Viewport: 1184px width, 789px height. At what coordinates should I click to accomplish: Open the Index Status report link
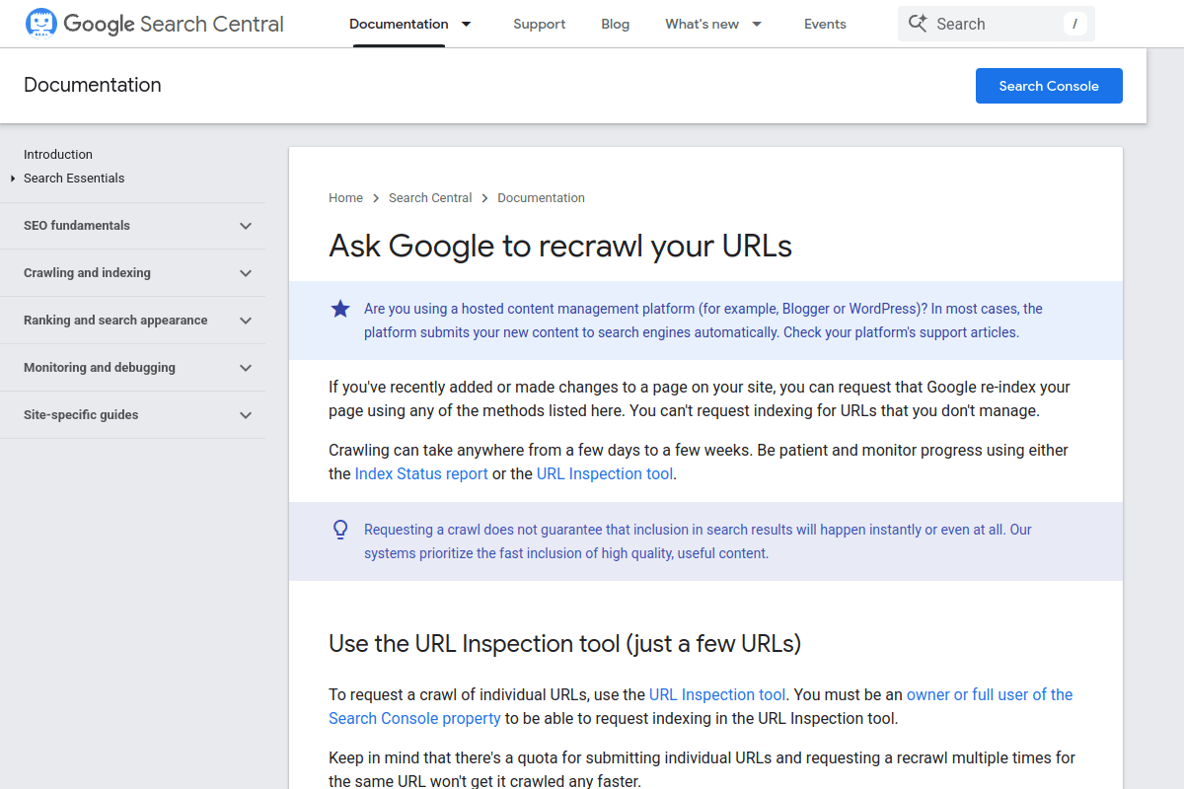click(421, 473)
